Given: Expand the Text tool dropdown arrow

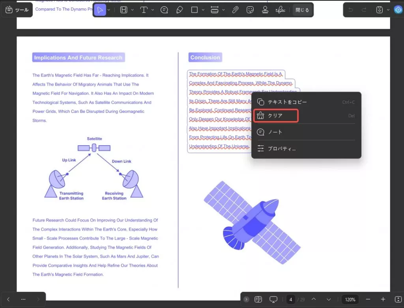Looking at the screenshot, I should (153, 10).
